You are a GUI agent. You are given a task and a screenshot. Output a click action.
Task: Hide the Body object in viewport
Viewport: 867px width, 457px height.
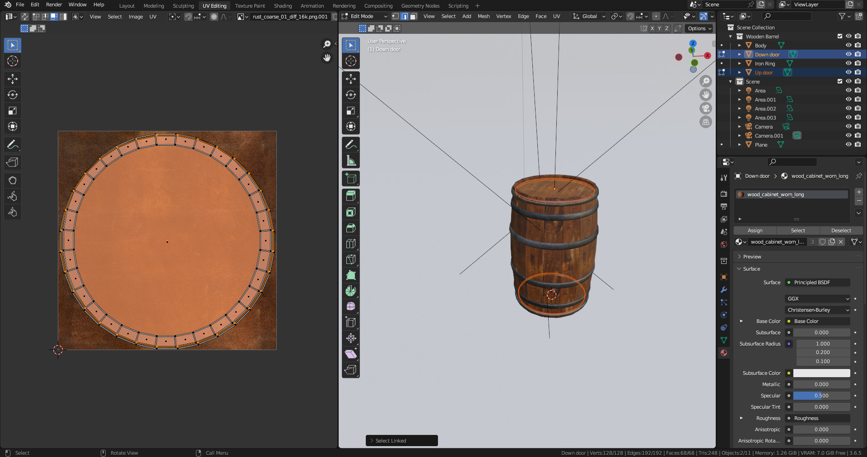click(848, 45)
